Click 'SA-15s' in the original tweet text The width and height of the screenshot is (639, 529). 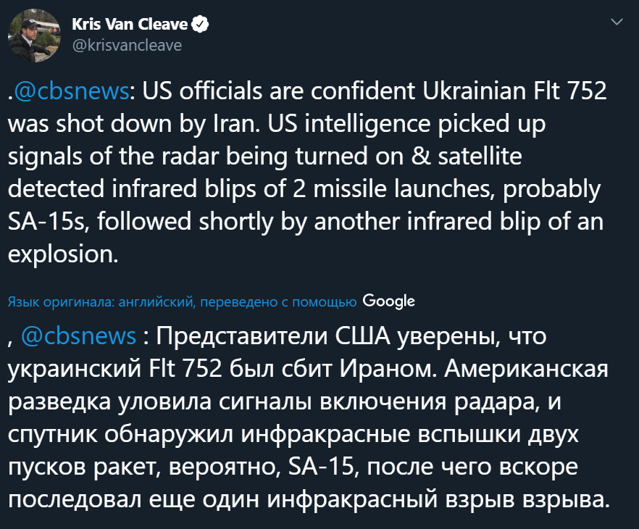46,222
